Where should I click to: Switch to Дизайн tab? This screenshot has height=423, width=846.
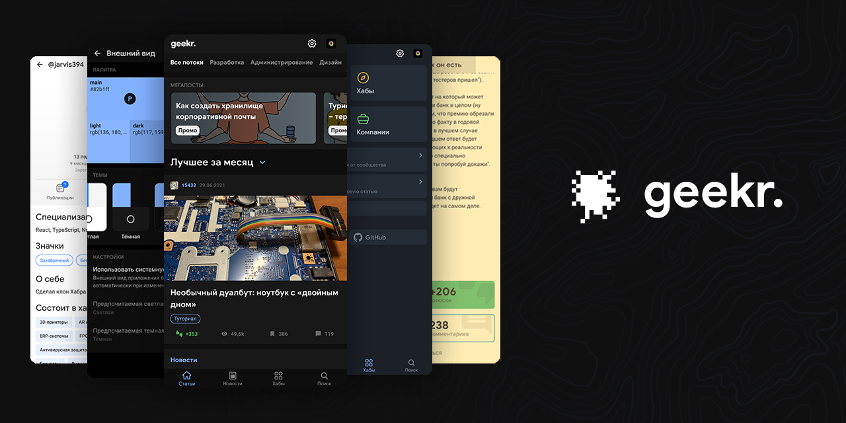330,62
